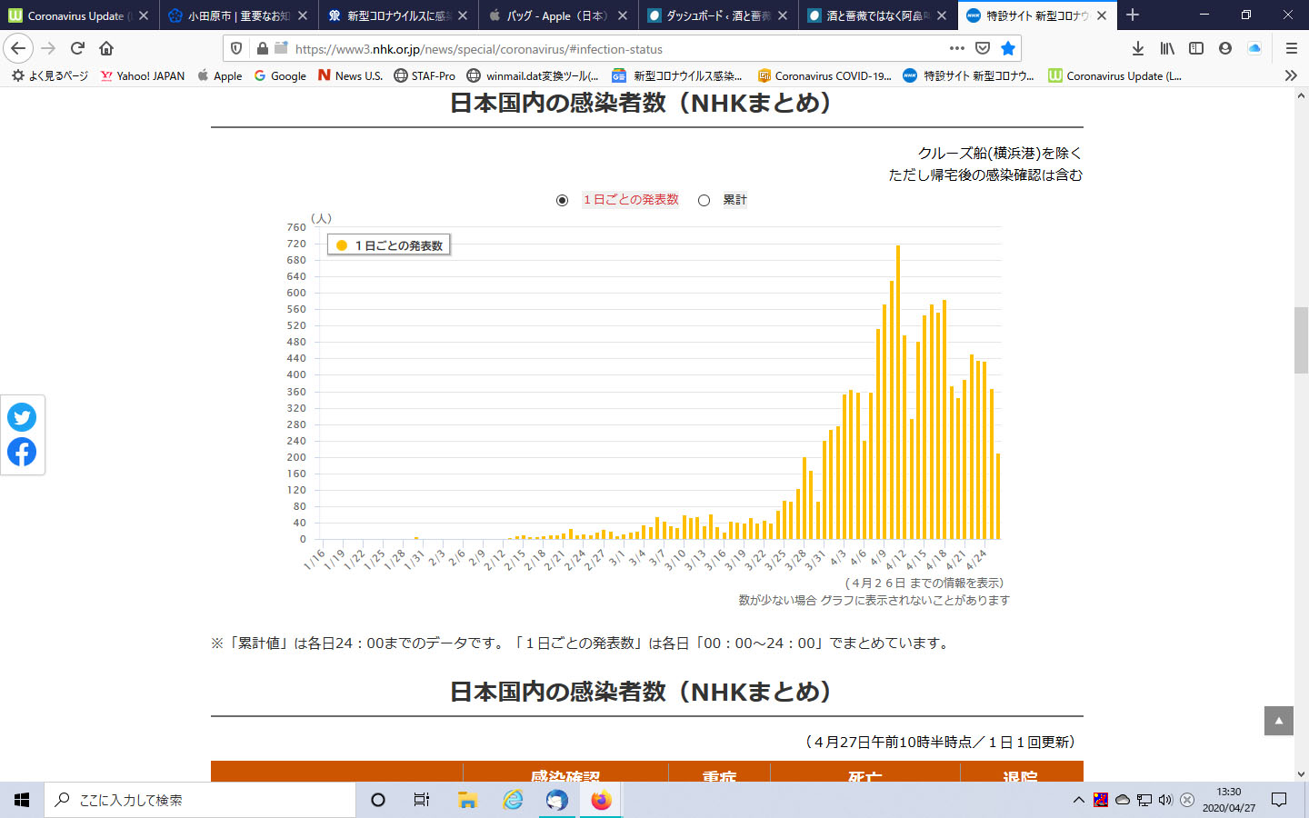Open the Library bookshelf icon
Screen dimensions: 1309x818
1167,48
